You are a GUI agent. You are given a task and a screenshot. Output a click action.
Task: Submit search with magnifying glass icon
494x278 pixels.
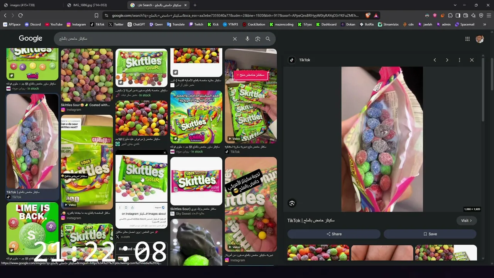pos(268,39)
